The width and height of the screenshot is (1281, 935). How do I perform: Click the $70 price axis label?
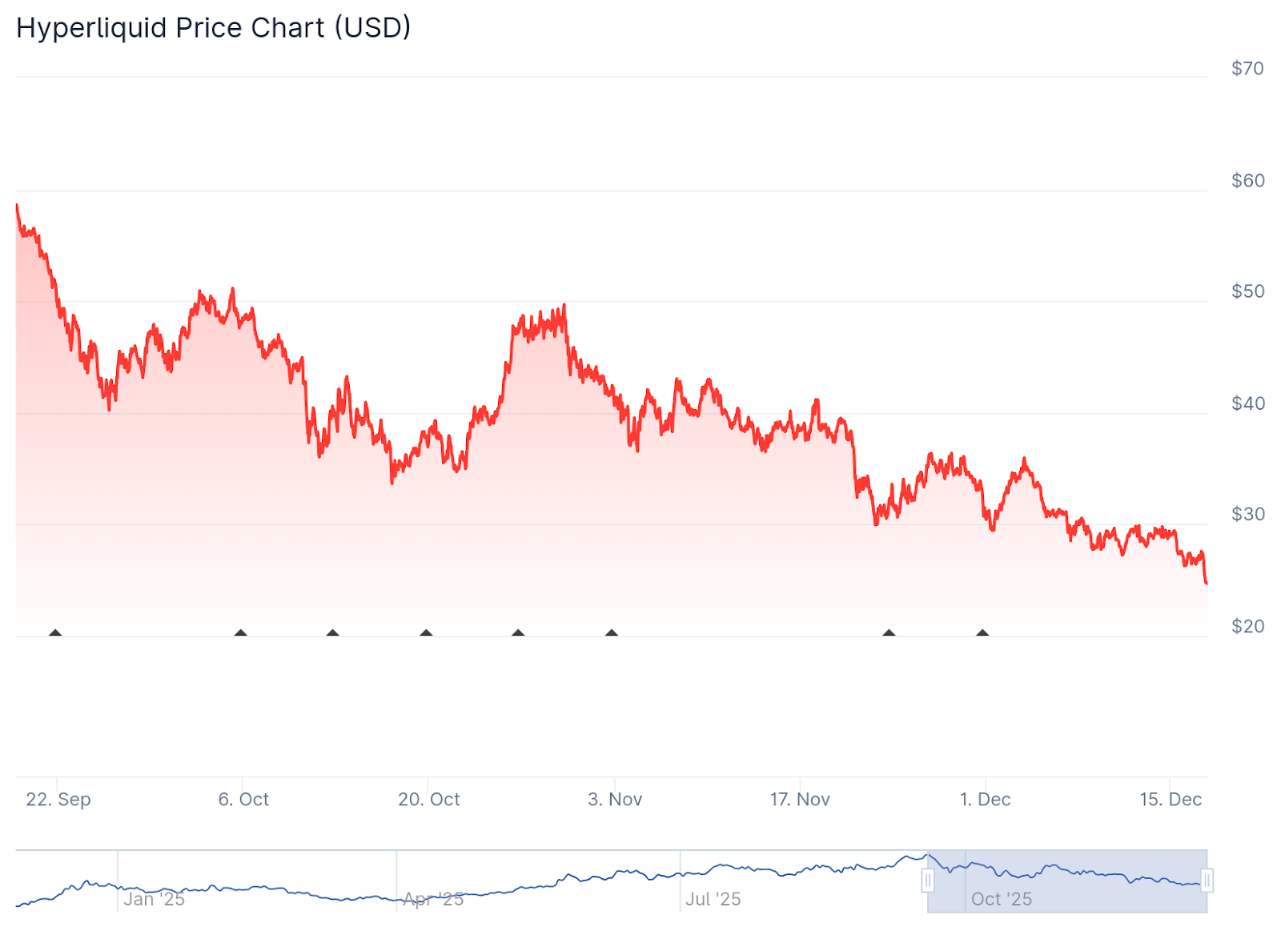(1247, 69)
